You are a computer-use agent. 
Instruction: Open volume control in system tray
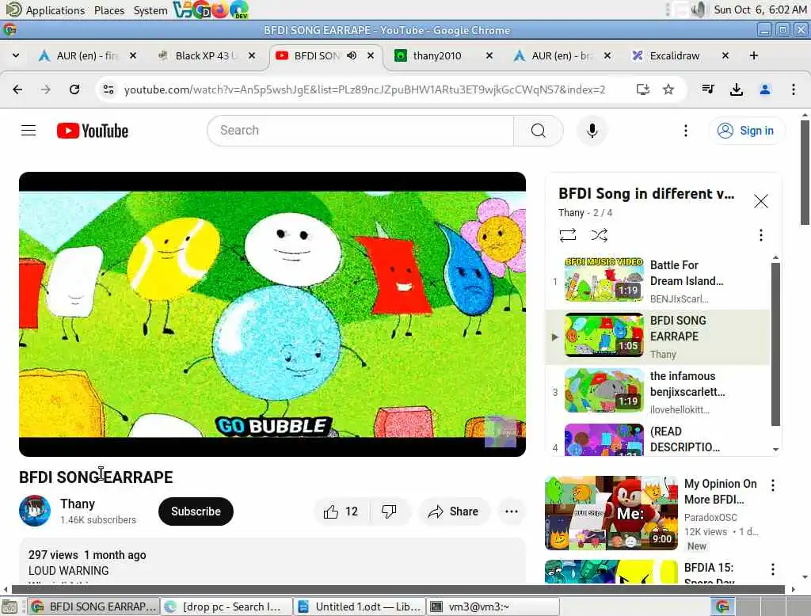(x=699, y=10)
